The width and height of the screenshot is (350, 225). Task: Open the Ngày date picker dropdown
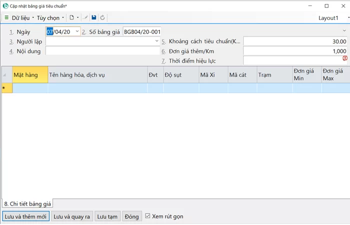(x=77, y=31)
